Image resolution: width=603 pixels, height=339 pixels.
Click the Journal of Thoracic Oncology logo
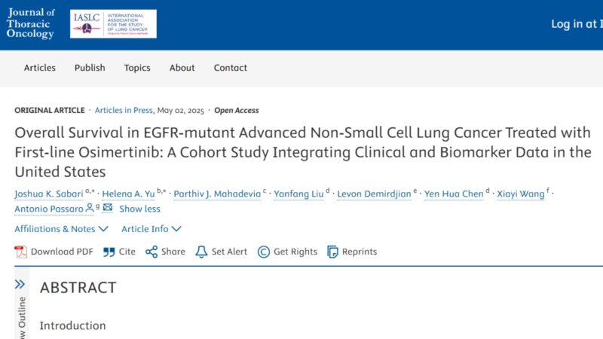31,23
